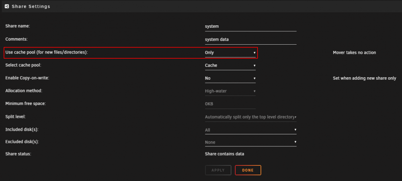Click the 'Allocation method:' label

24,91
